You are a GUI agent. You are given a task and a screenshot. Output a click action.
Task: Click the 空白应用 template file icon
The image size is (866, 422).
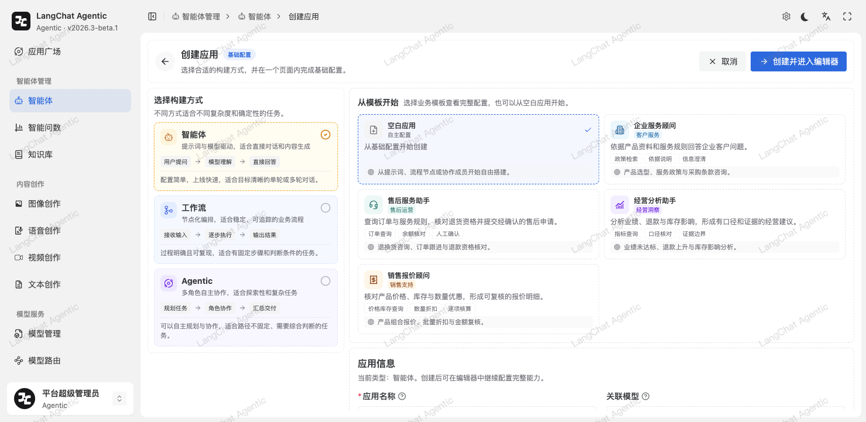pos(374,130)
